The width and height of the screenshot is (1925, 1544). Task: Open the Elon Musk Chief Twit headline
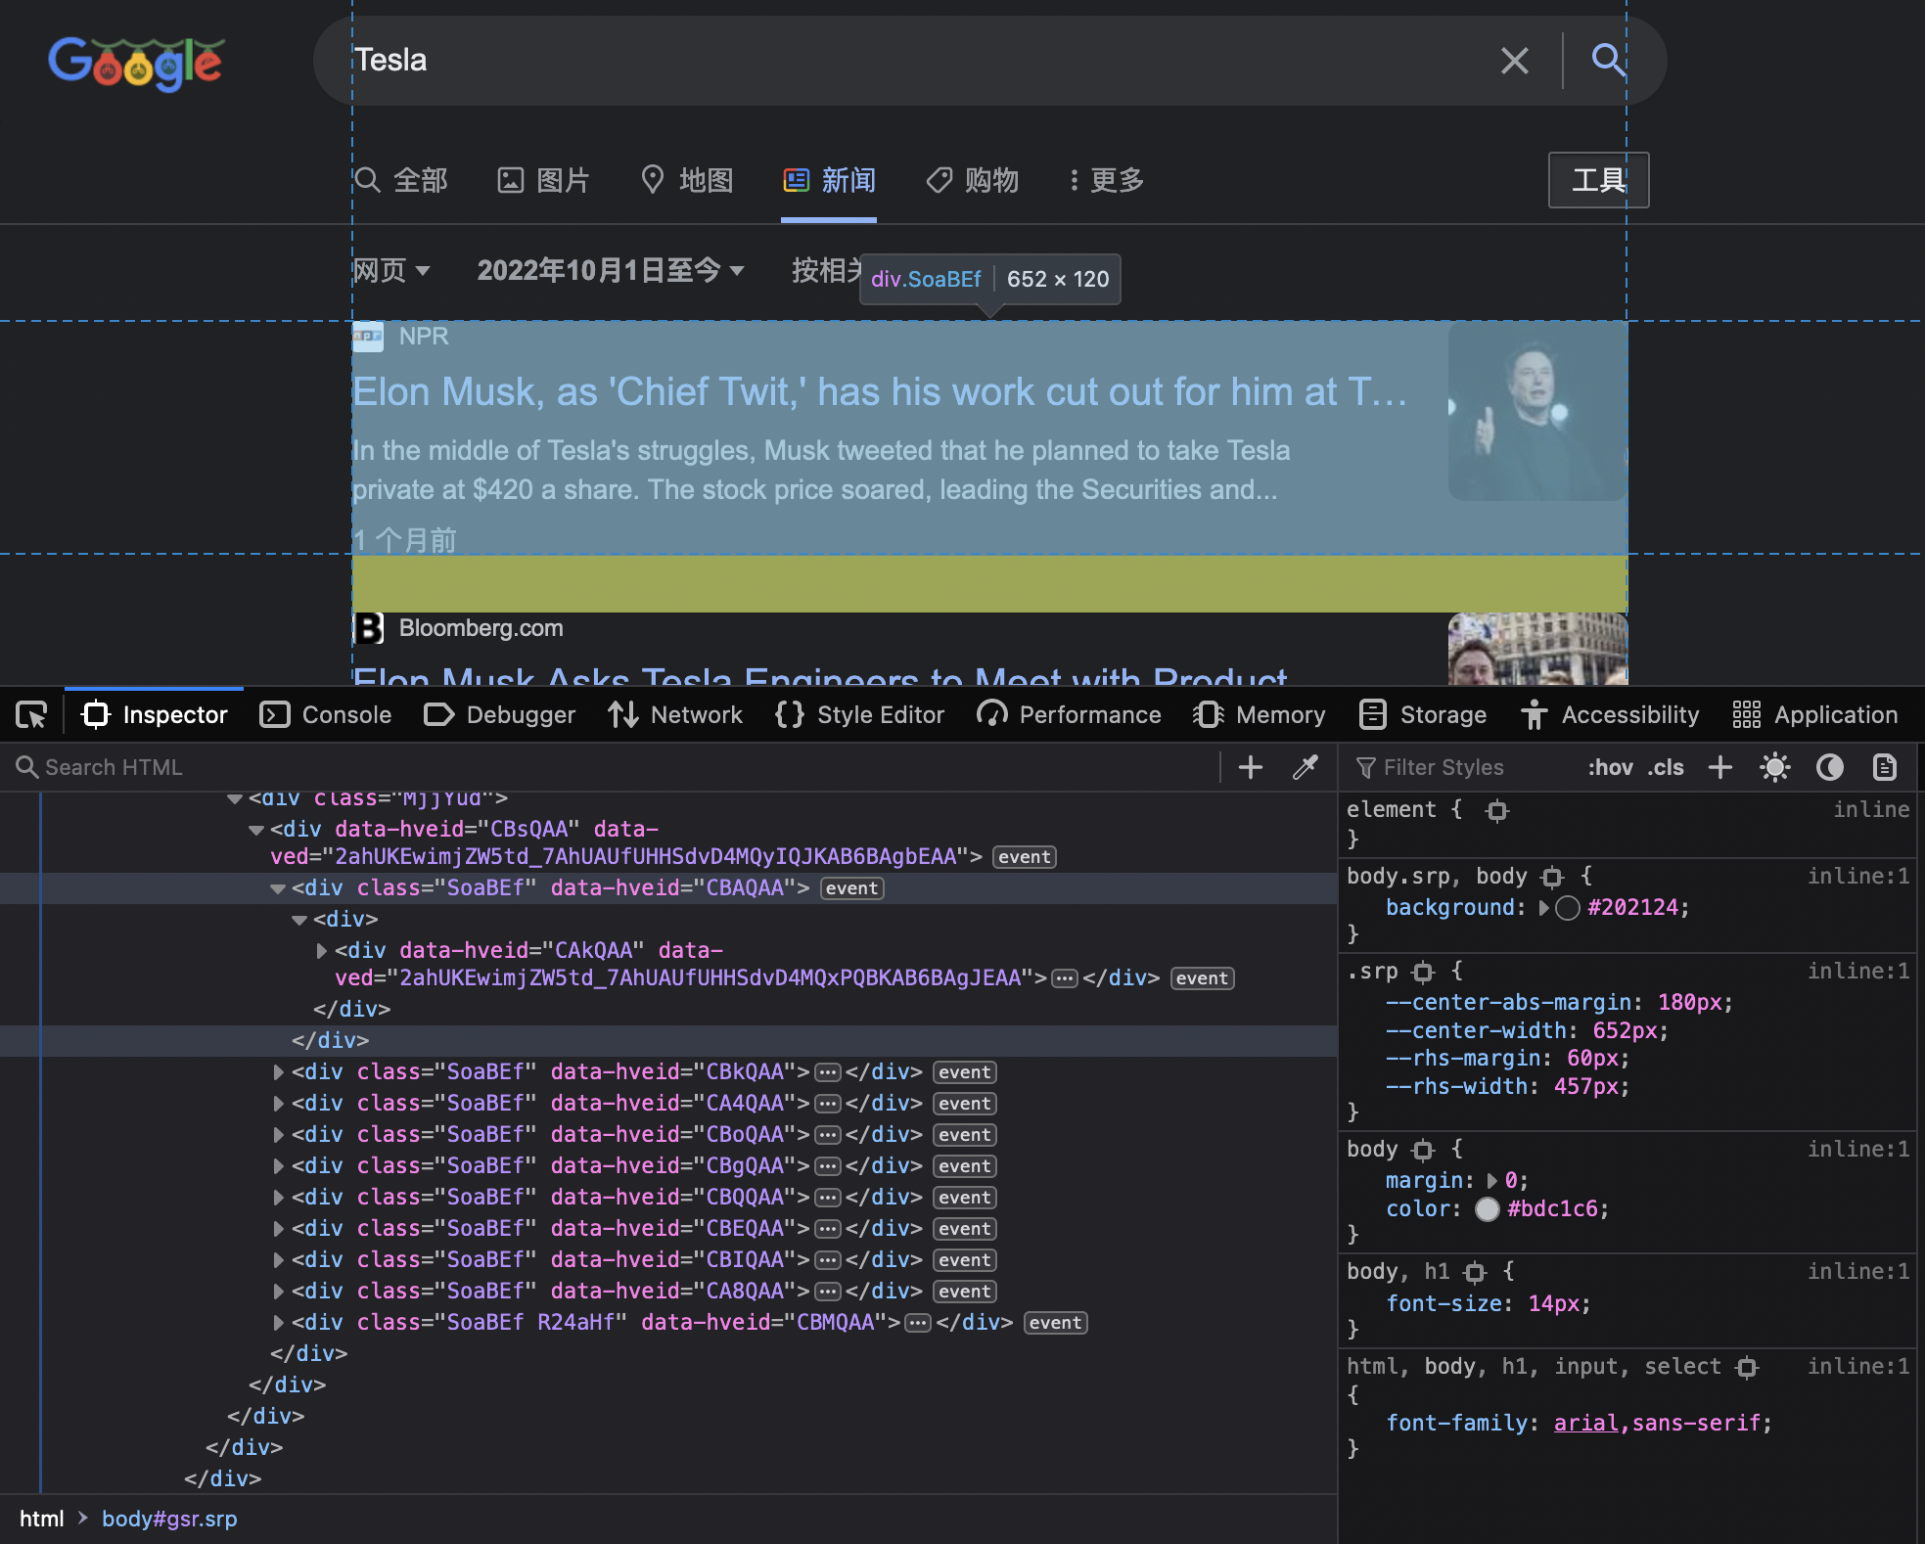[880, 391]
